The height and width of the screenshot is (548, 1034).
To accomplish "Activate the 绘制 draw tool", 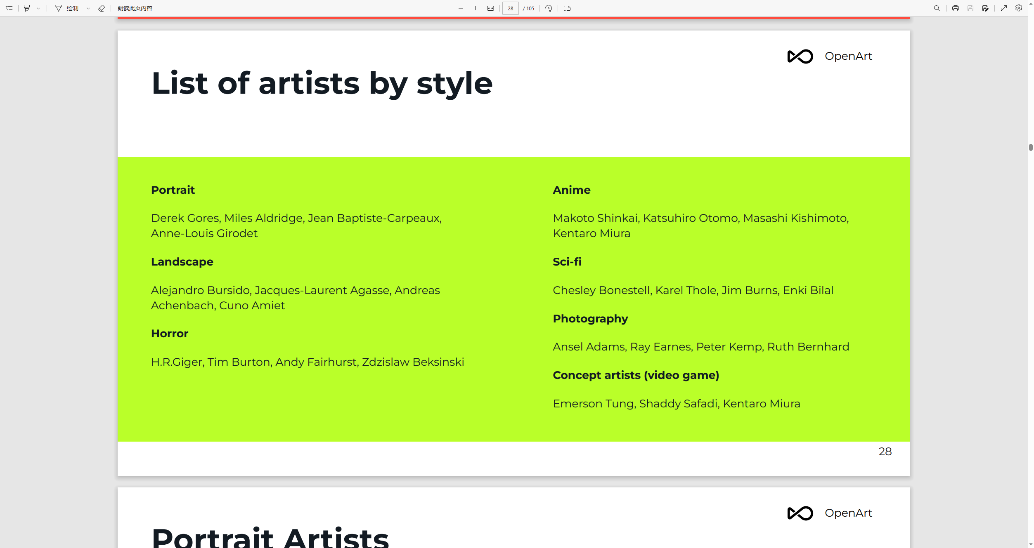I will 67,8.
